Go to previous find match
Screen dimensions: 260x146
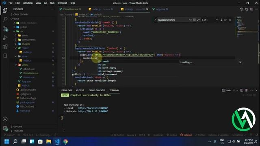[217, 20]
